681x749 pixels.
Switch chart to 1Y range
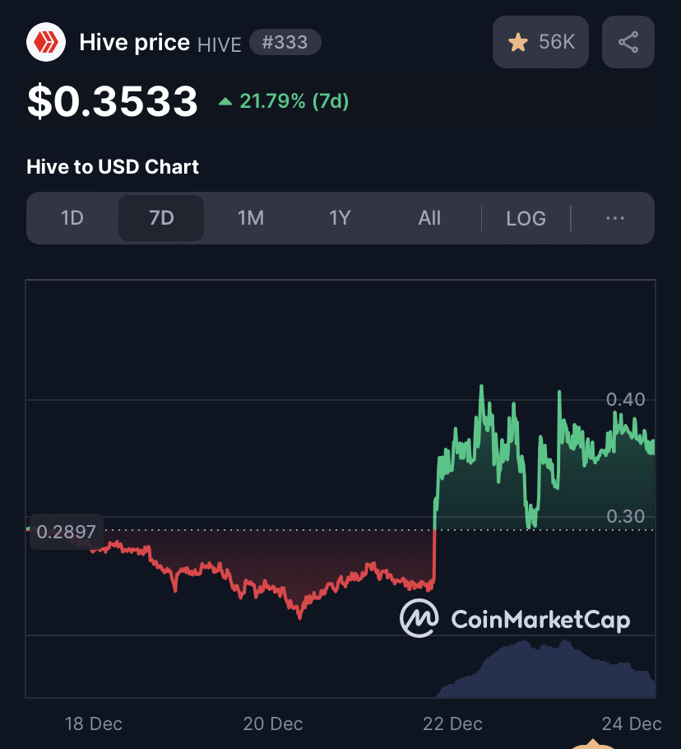(340, 218)
